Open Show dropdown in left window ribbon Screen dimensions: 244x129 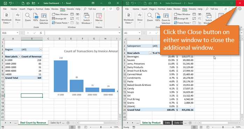pos(18,18)
